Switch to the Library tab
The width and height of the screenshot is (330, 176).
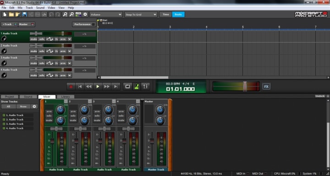(x=66, y=96)
